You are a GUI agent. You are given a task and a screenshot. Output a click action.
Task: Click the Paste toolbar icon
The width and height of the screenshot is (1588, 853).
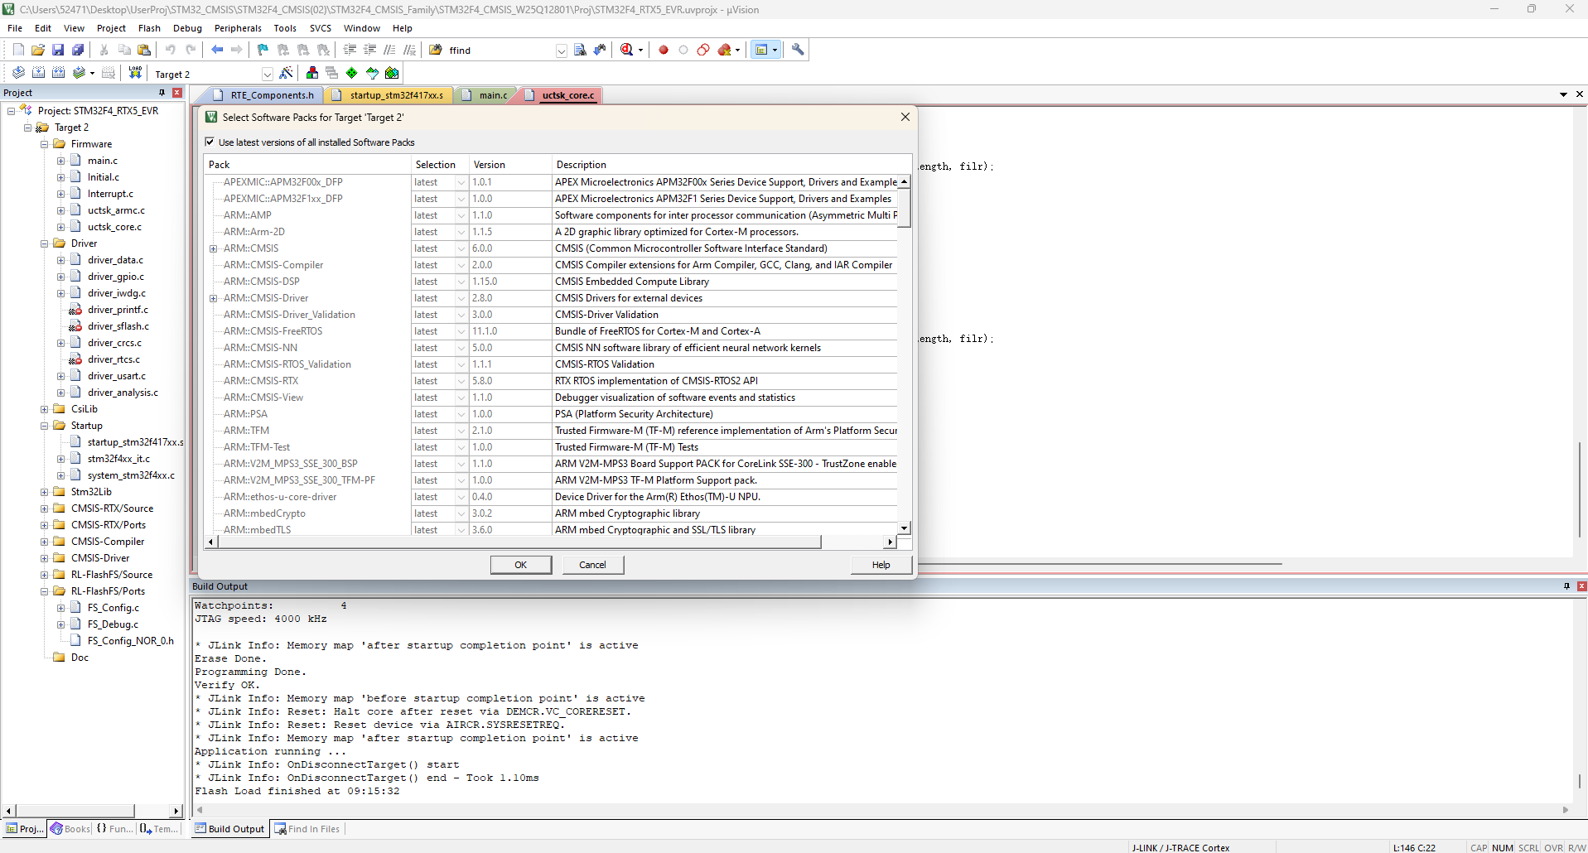coord(144,50)
